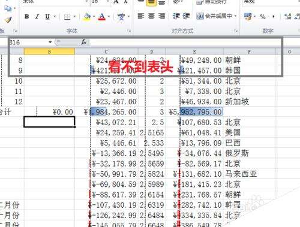The height and width of the screenshot is (227, 300).
Task: Open the Accounting Number Format dropdown arrow
Action: pos(255,17)
